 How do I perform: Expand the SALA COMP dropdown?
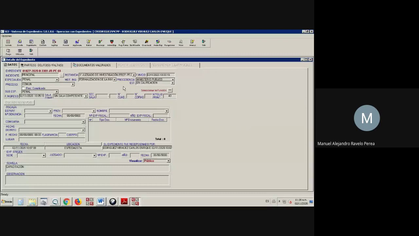point(86,96)
